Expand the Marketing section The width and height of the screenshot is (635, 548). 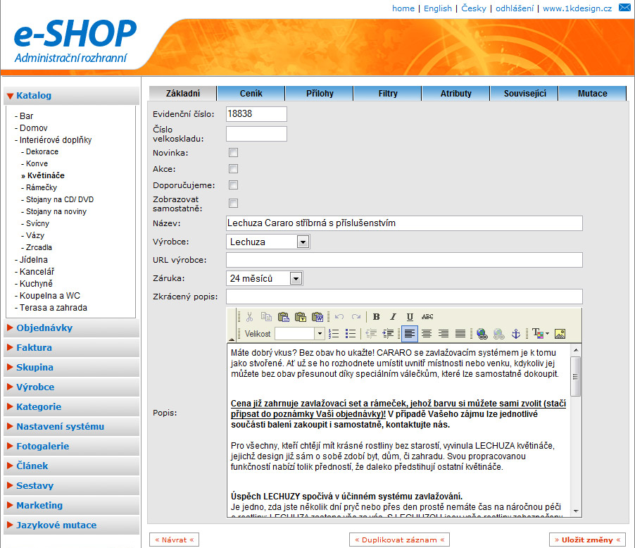coord(71,506)
